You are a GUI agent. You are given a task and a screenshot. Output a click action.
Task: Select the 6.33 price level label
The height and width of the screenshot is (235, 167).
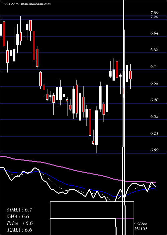(154, 116)
